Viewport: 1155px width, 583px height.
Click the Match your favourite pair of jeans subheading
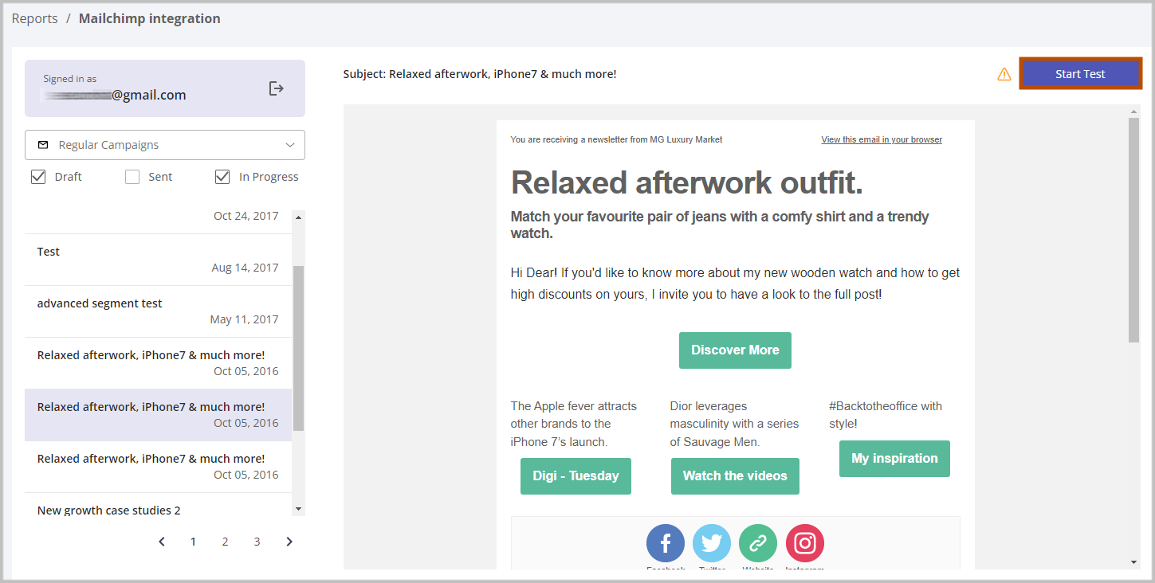pyautogui.click(x=720, y=225)
